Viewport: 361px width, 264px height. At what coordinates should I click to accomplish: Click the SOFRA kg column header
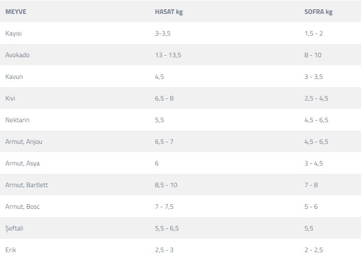(x=318, y=12)
